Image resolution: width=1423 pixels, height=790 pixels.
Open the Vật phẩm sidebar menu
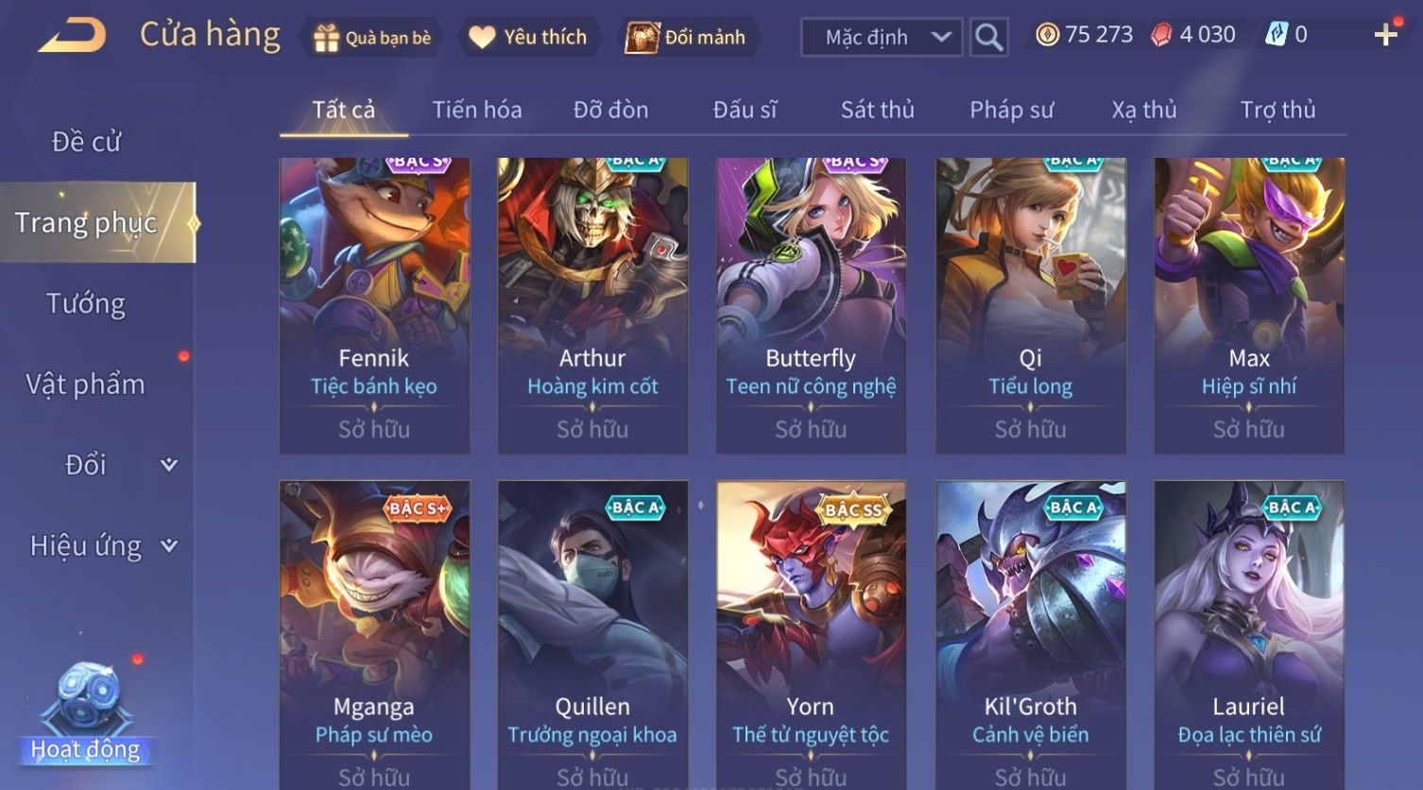pyautogui.click(x=85, y=385)
